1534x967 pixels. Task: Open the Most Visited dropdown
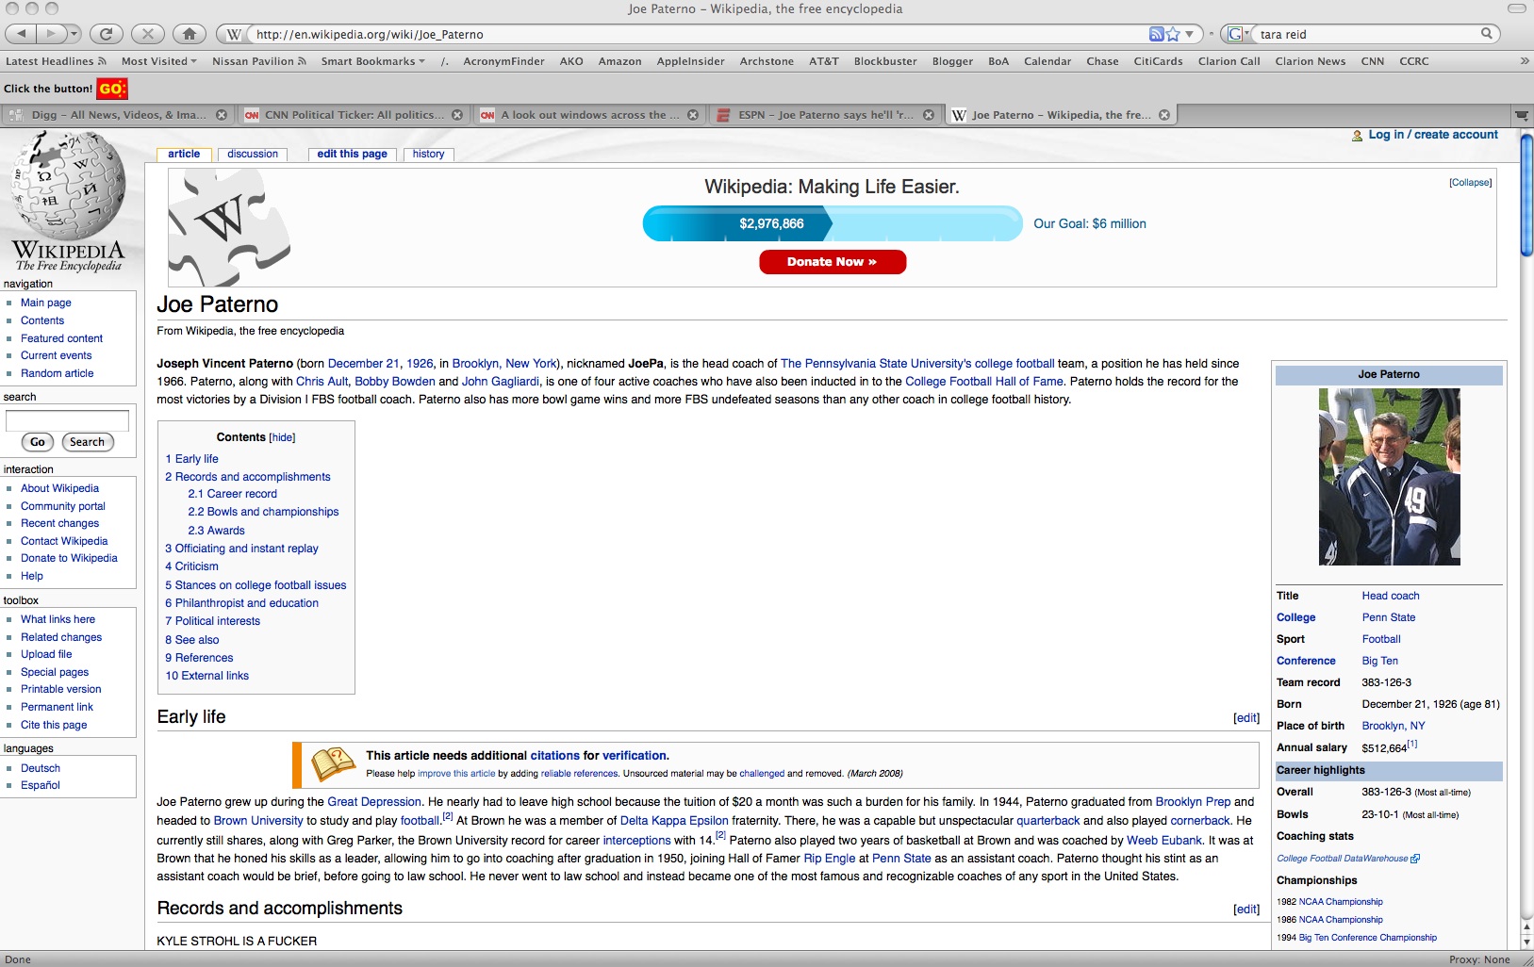[x=159, y=61]
